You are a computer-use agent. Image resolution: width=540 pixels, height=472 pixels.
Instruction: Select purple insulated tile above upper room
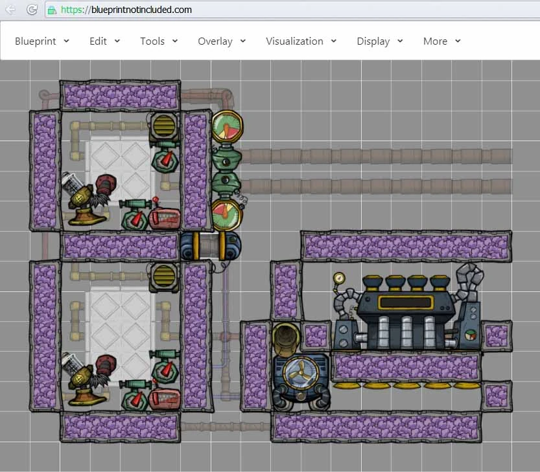(120, 95)
